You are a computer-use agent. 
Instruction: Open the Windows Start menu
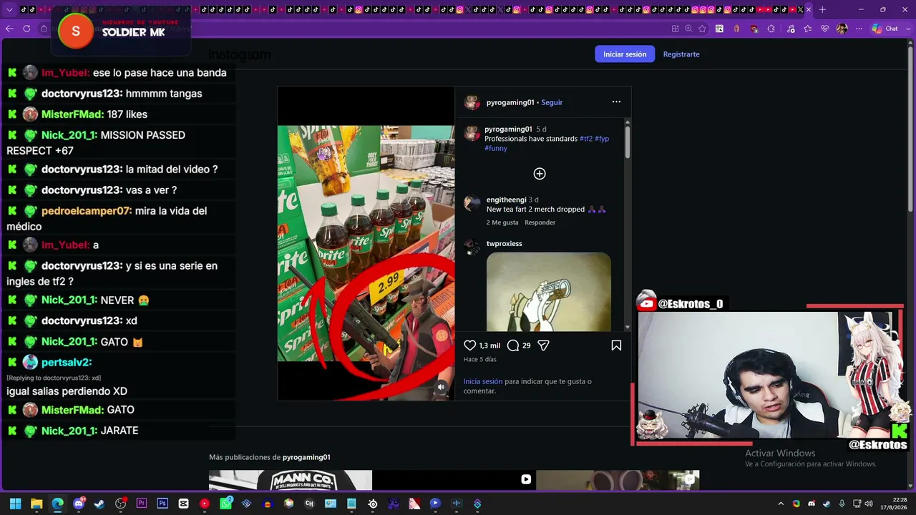click(15, 504)
